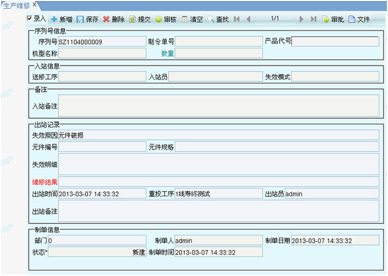Click the 审核 (review) toolbar icon
This screenshot has width=388, height=276.
(159, 19)
